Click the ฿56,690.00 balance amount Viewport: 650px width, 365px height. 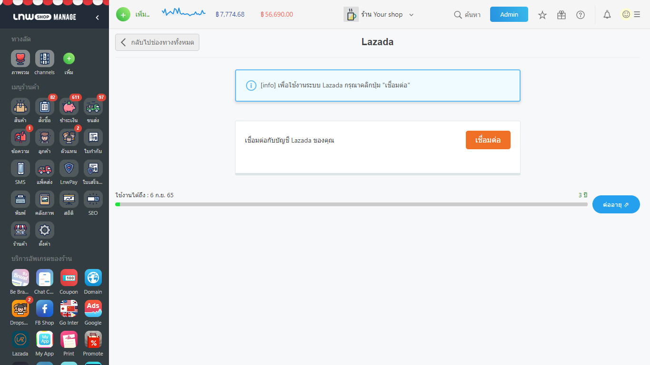tap(277, 14)
